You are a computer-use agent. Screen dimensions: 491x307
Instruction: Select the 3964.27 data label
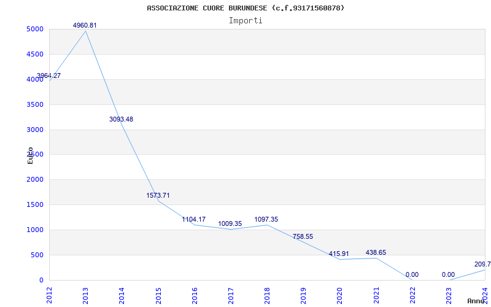(49, 76)
